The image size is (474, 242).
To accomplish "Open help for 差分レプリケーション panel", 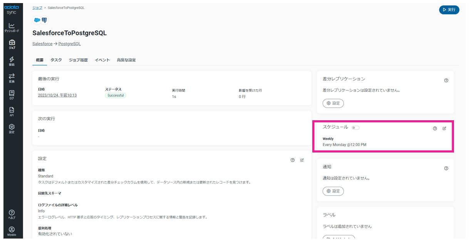I will click(446, 80).
